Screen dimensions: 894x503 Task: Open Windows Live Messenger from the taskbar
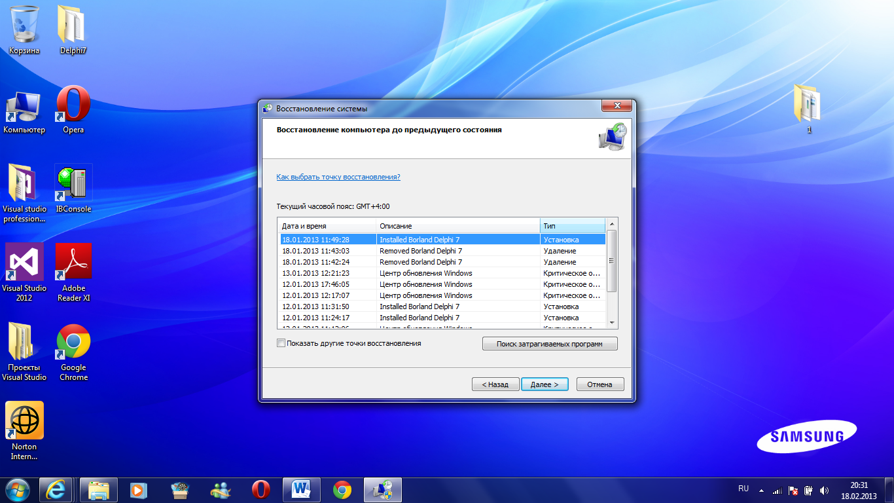pos(221,490)
